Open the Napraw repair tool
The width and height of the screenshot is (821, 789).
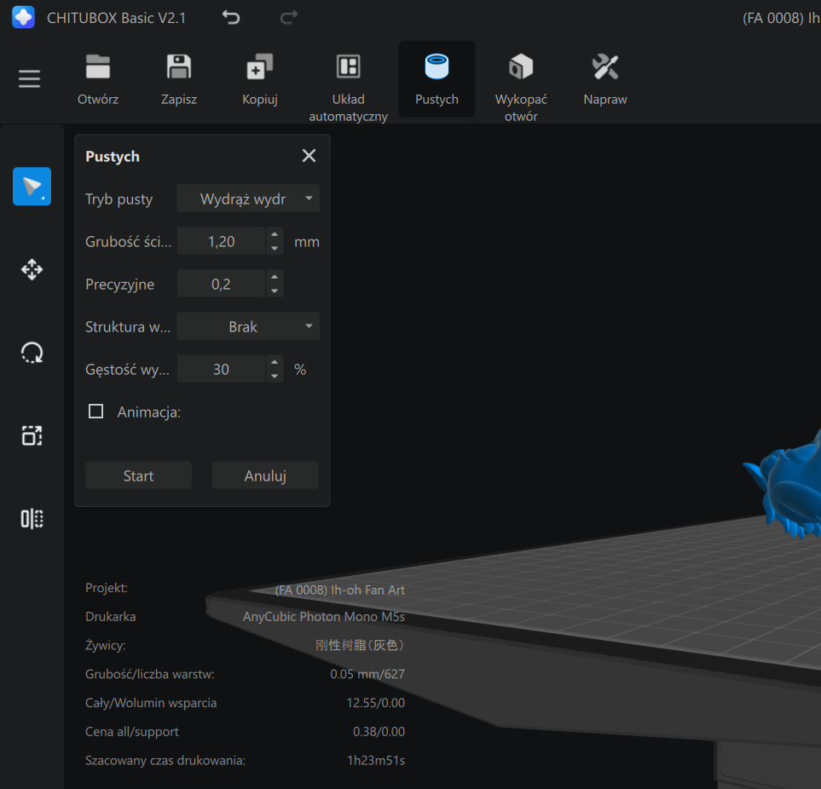605,79
